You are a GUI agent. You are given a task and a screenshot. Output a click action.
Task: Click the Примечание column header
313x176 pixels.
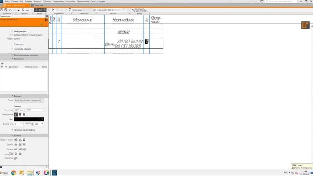pyautogui.click(x=156, y=20)
